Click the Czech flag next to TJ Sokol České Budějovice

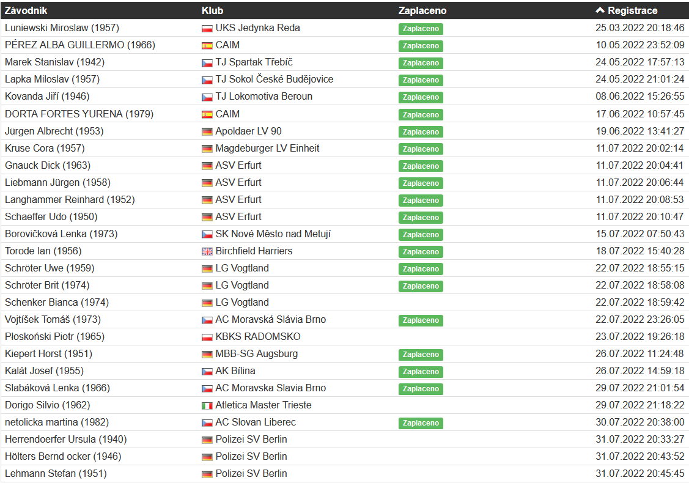click(x=207, y=81)
